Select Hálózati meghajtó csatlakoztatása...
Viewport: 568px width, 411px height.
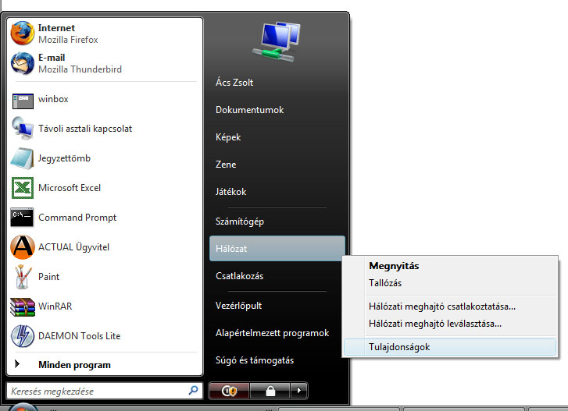point(449,306)
